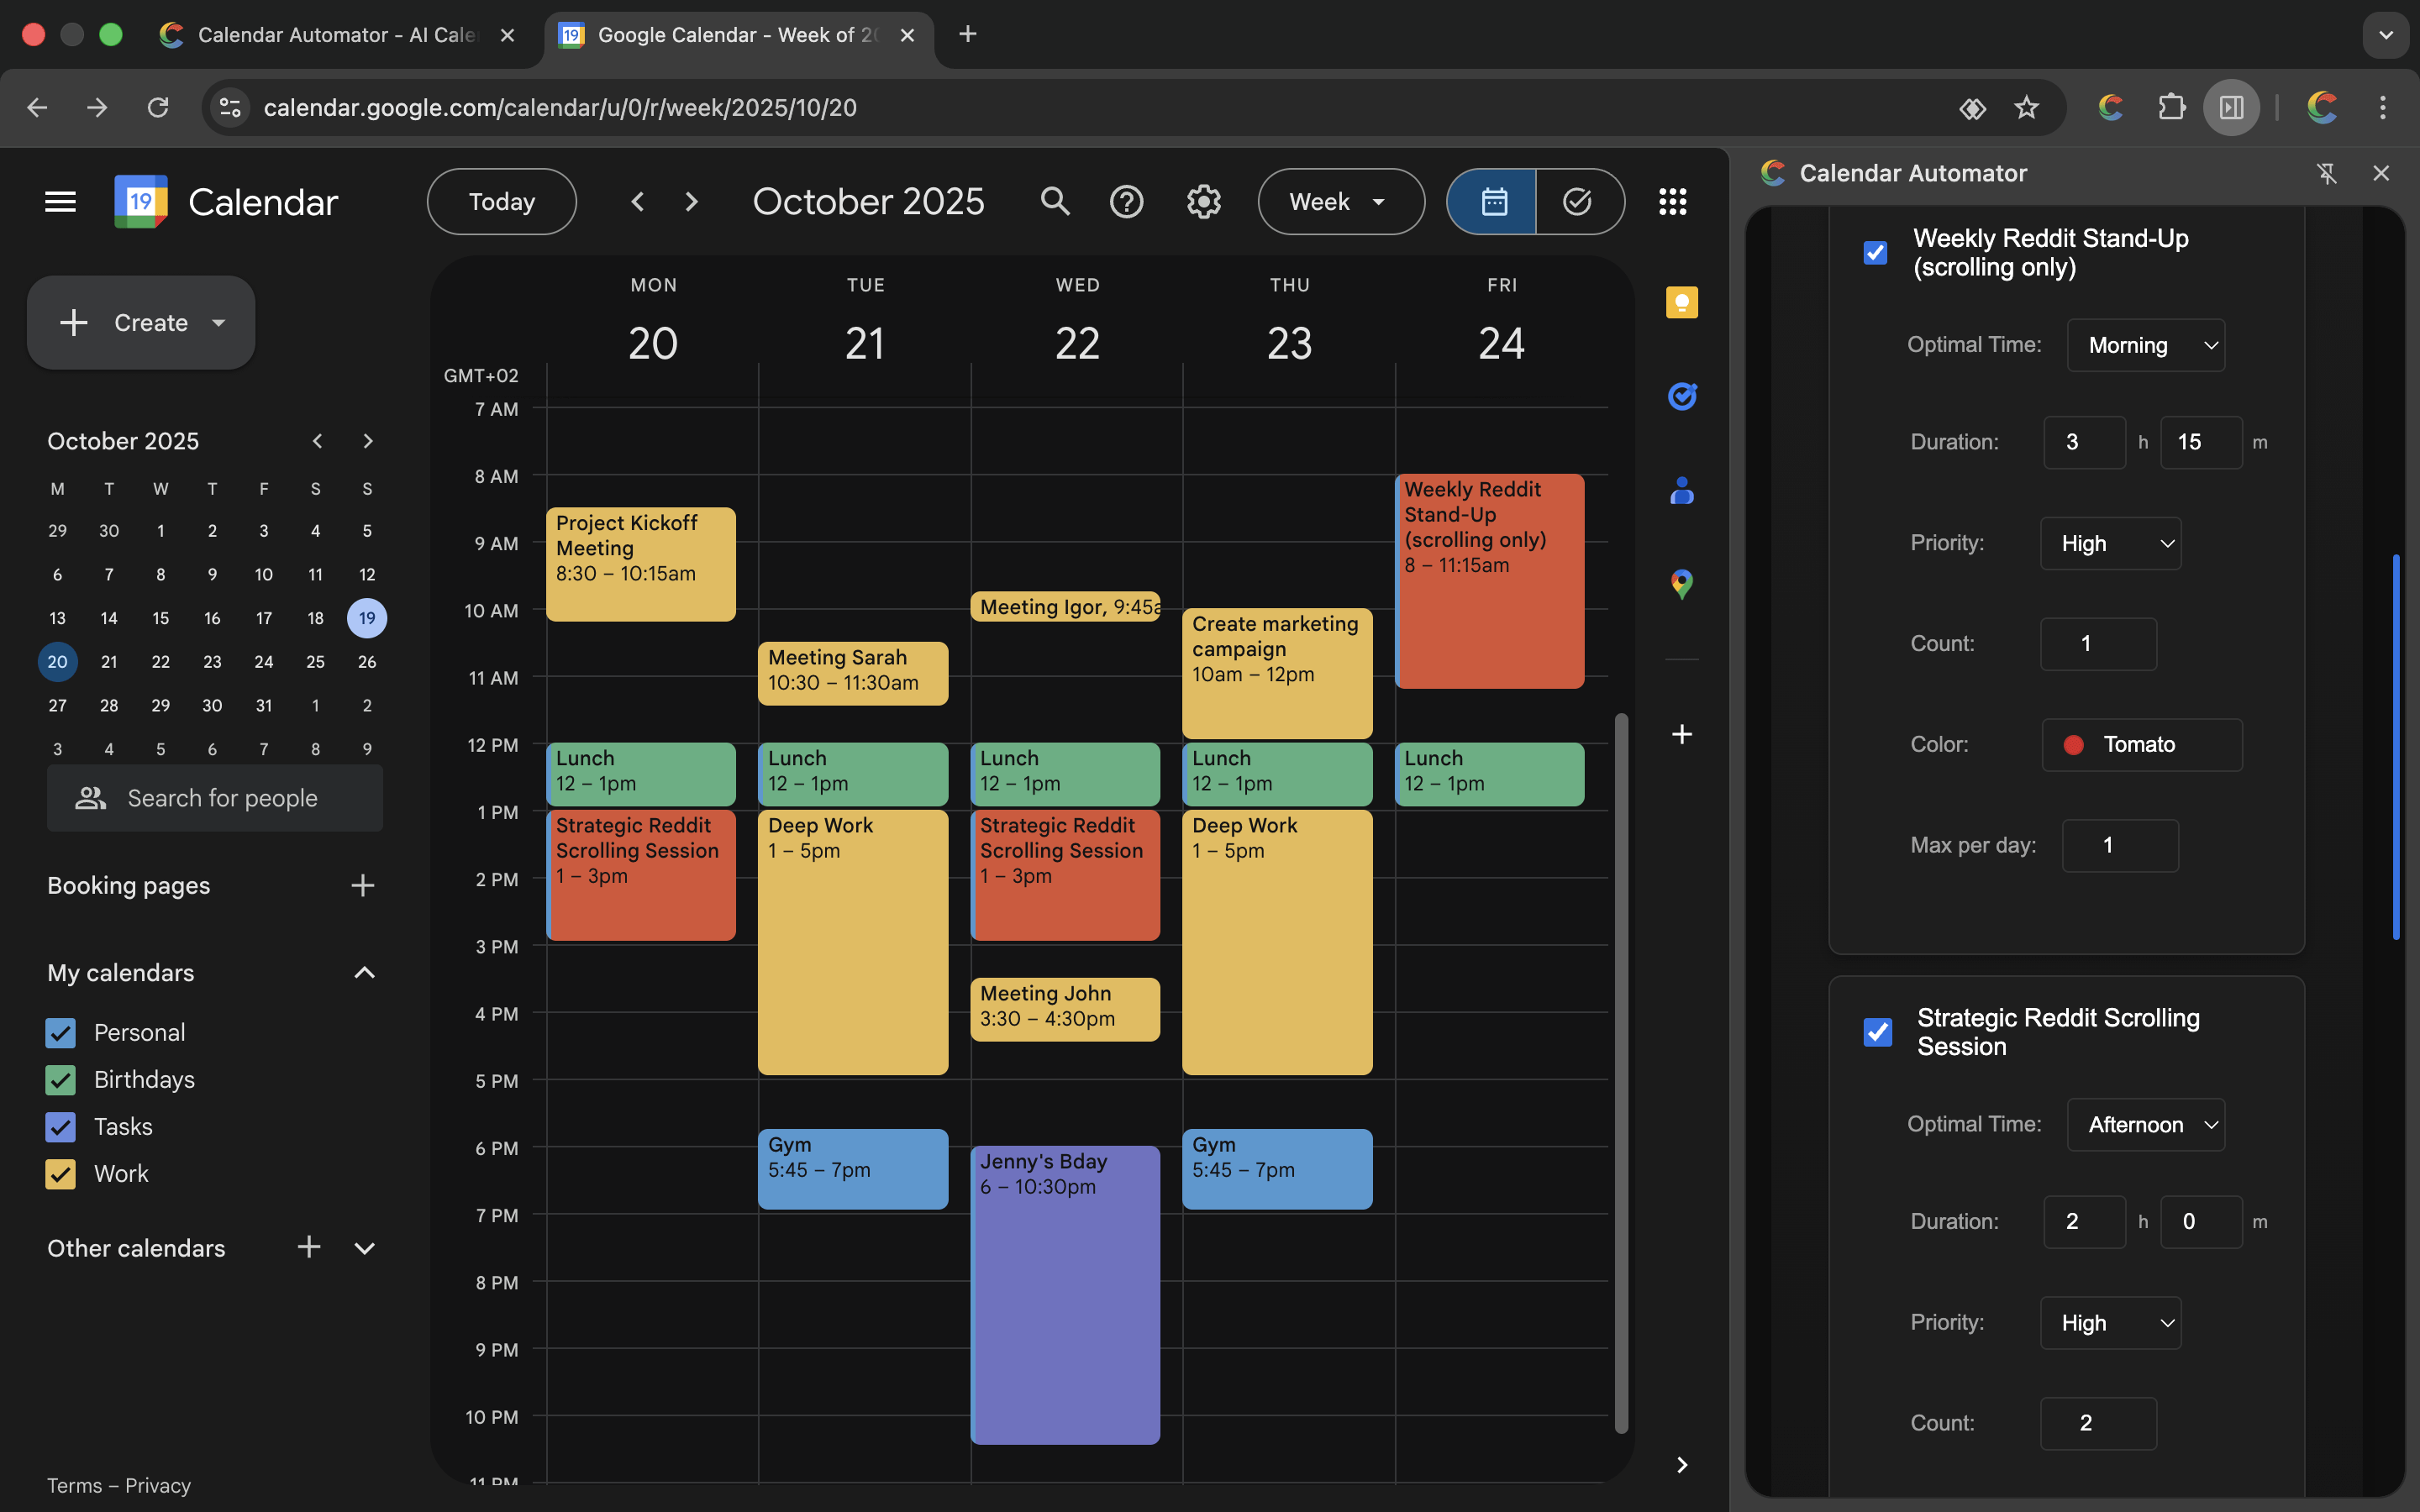Toggle the Work calendar checkbox
This screenshot has height=1512, width=2420.
tap(61, 1174)
